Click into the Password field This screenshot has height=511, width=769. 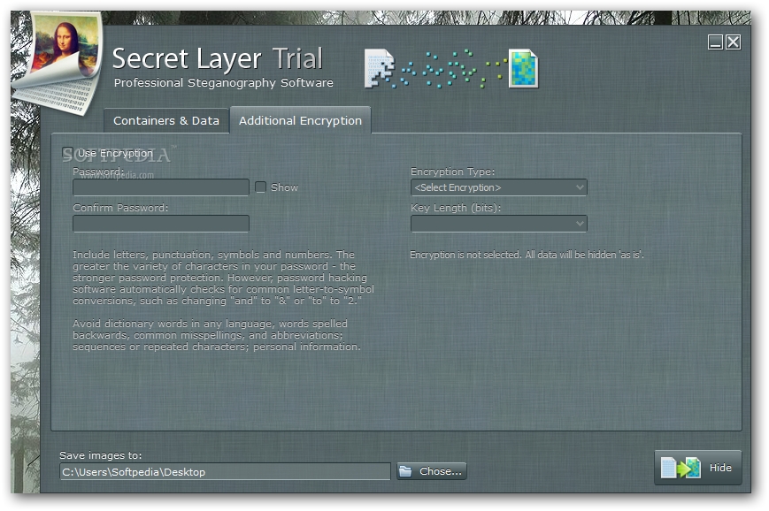point(161,187)
